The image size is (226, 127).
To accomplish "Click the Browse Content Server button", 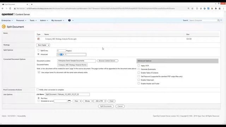I will tap(107, 61).
